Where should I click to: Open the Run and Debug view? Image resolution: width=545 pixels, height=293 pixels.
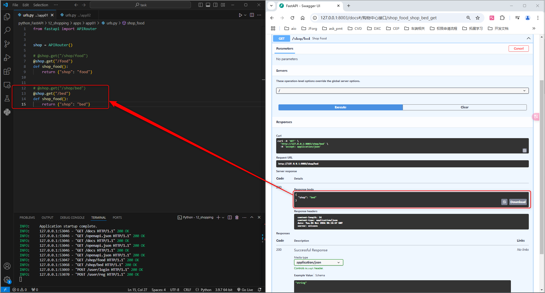7,57
